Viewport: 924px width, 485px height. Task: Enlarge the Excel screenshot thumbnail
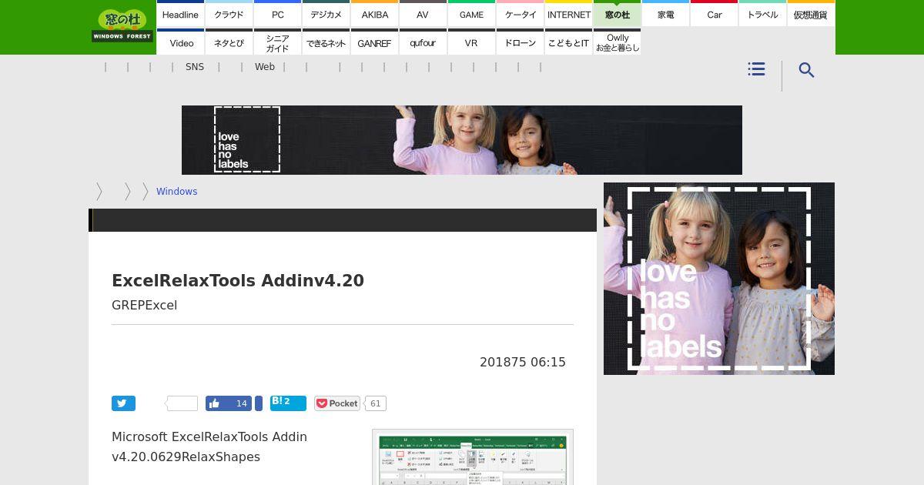click(473, 457)
